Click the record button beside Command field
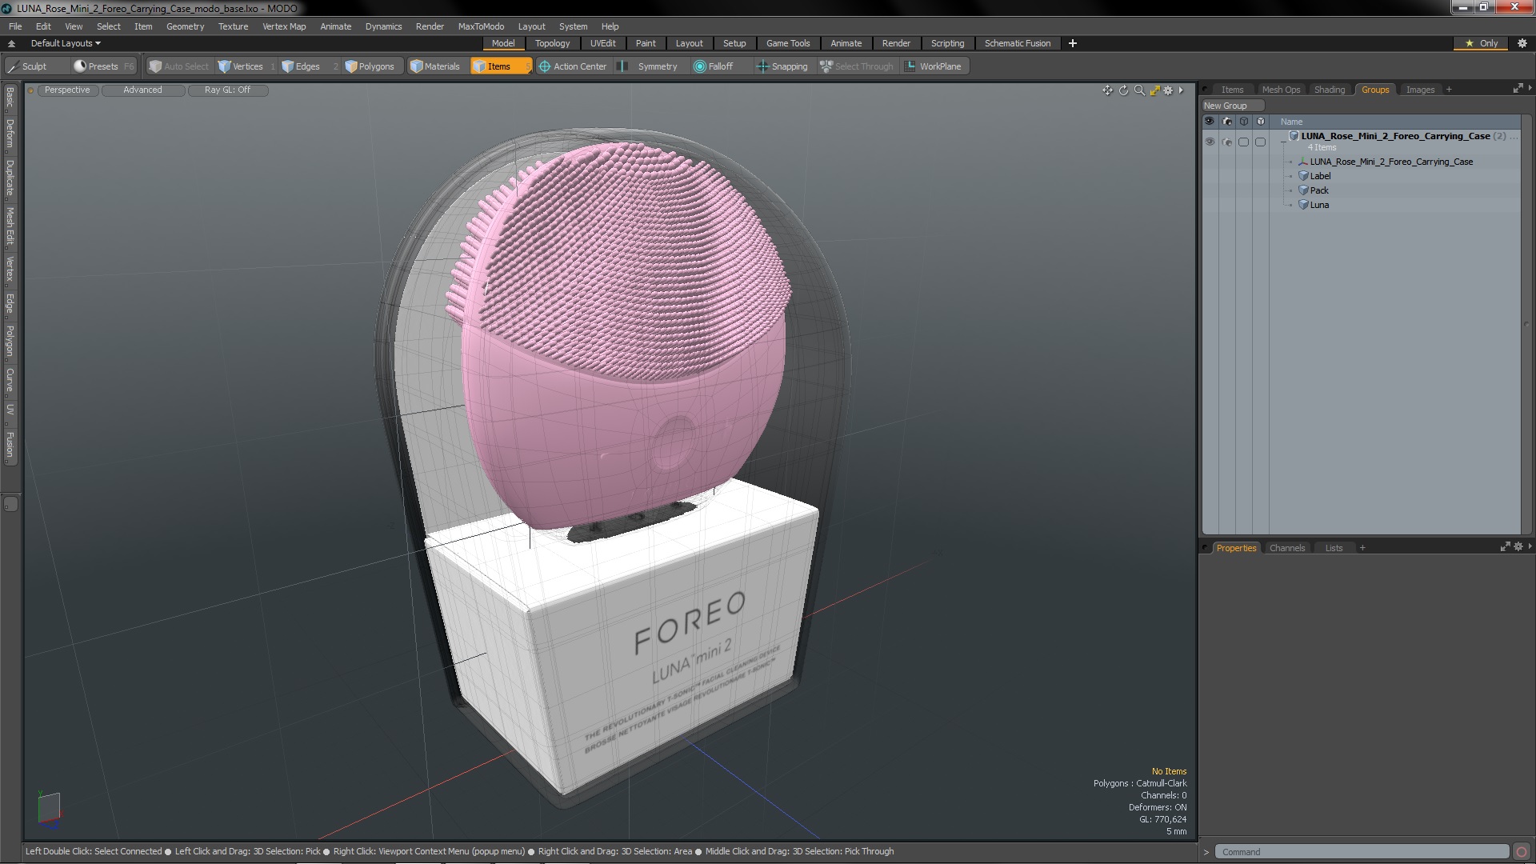 pyautogui.click(x=1522, y=852)
